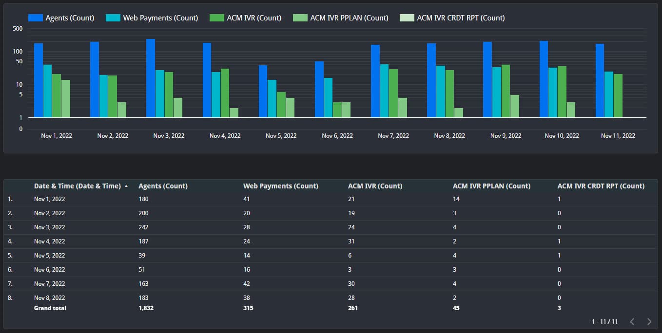Viewport: 662px width, 333px height.
Task: Toggle the ACM IVR PPLAN (Count) legend label
Action: [x=349, y=18]
